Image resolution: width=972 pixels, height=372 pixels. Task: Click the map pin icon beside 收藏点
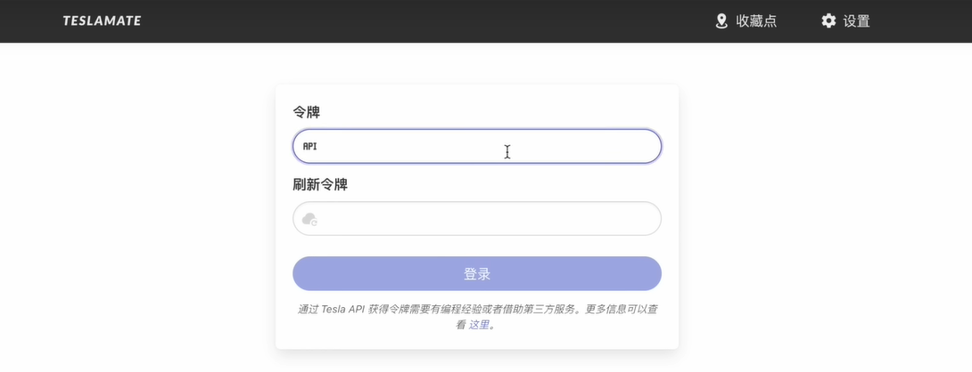[x=721, y=20]
